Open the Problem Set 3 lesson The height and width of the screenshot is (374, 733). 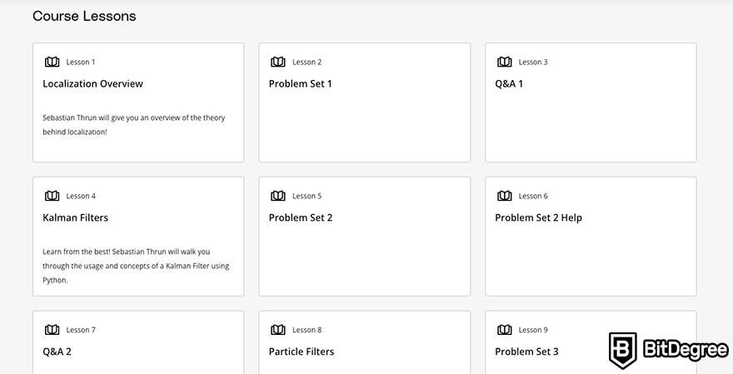[x=526, y=352]
